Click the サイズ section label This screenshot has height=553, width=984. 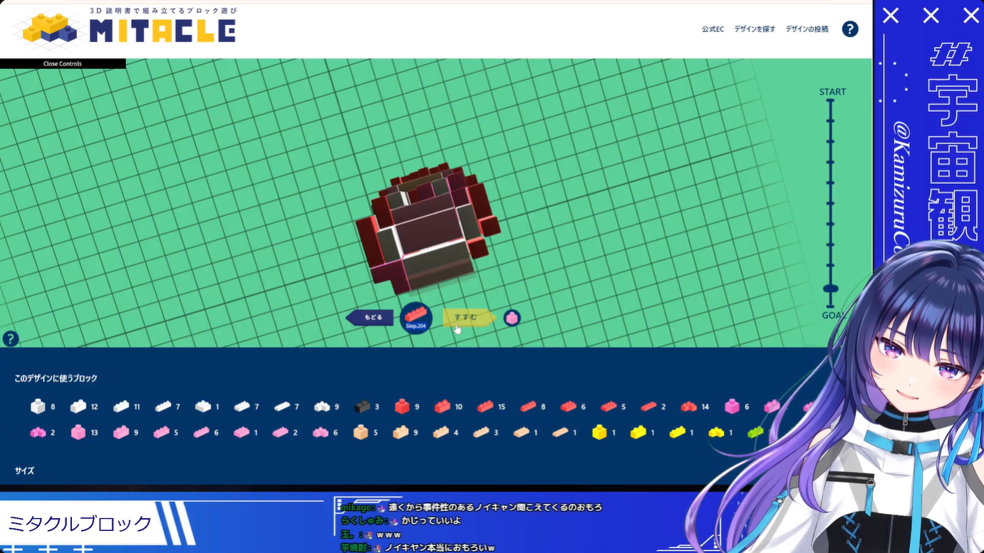coord(24,471)
